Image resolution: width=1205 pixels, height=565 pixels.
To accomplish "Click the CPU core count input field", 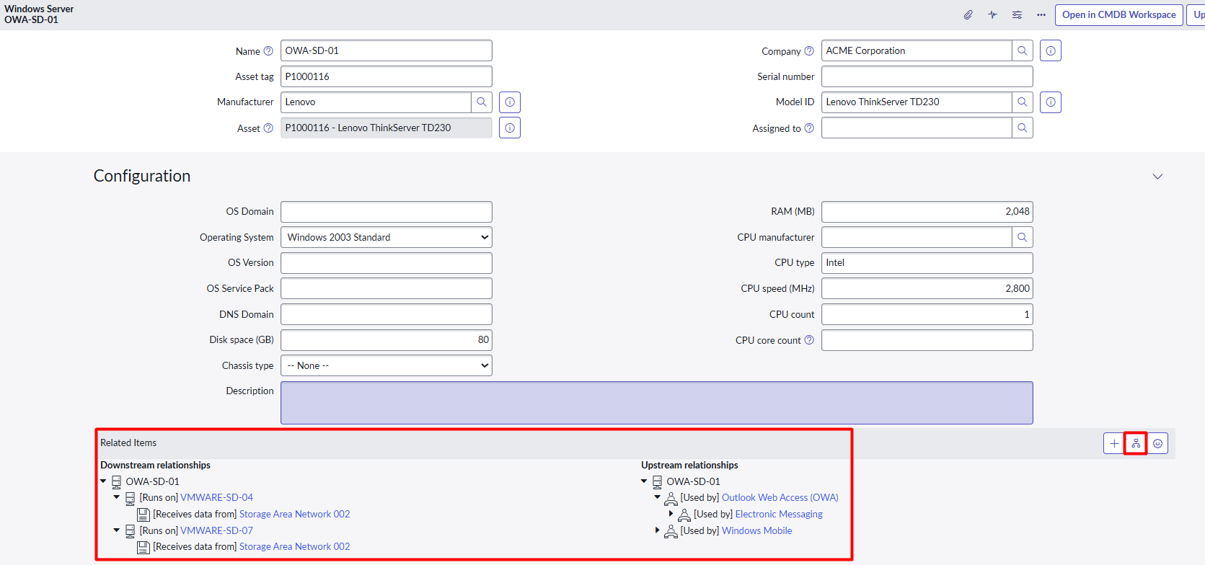I will tap(927, 340).
